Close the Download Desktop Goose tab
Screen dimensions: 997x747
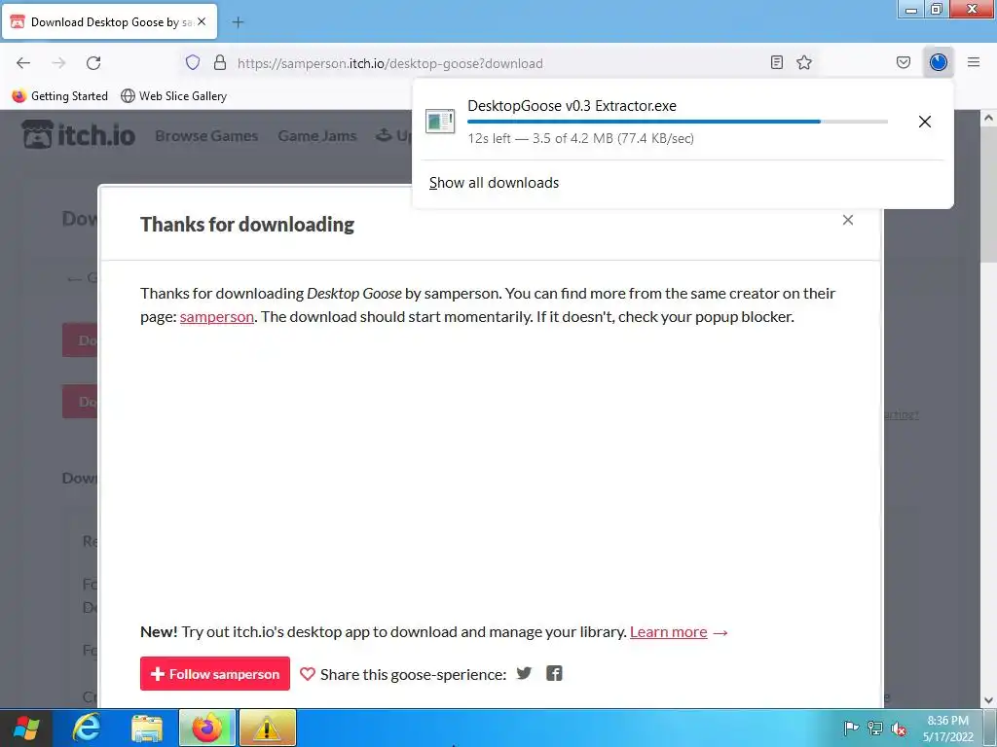(202, 21)
